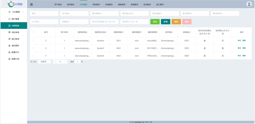Switch to the 短信服务 tab
255x124 pixels.
[147, 4]
